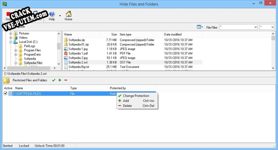Select the PerfLogs folder
Screen dimensions: 278x150
tap(30, 46)
